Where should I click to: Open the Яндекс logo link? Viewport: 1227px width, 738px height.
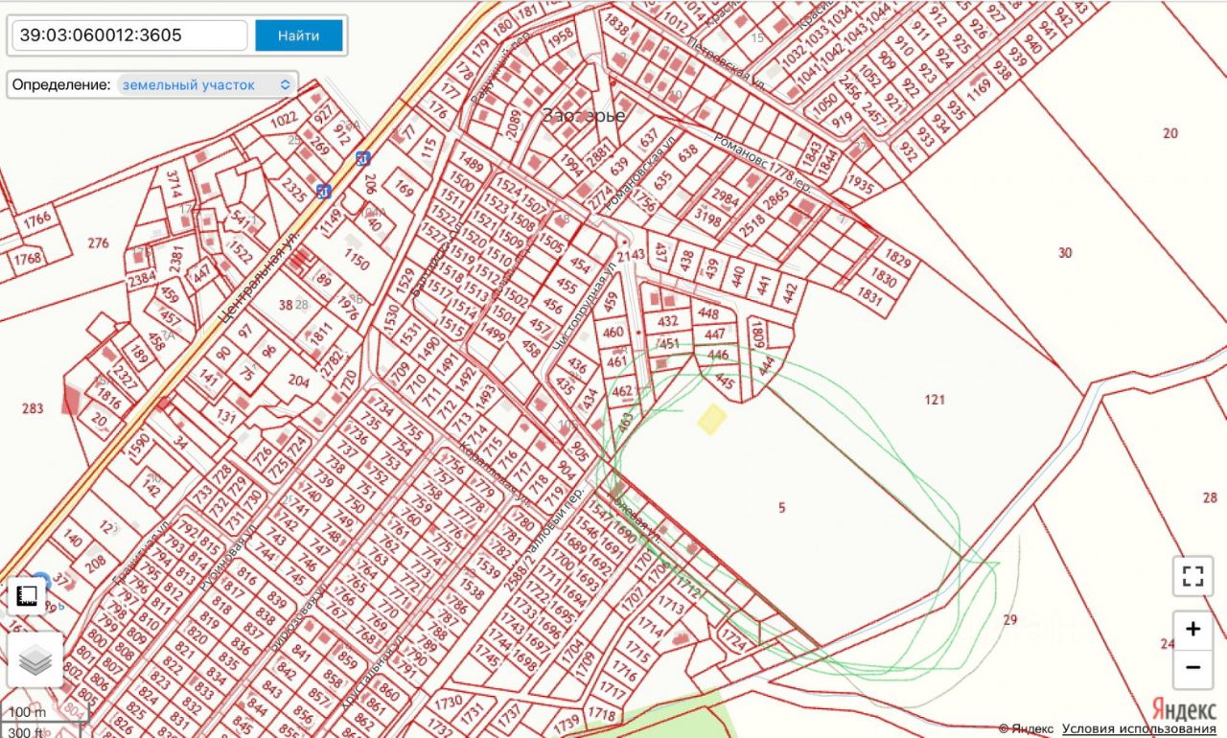click(x=1184, y=709)
